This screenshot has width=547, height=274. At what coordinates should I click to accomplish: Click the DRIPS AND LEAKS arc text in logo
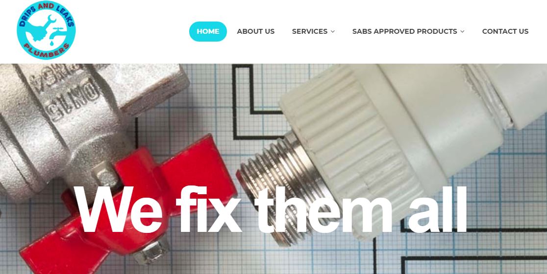coord(46,14)
